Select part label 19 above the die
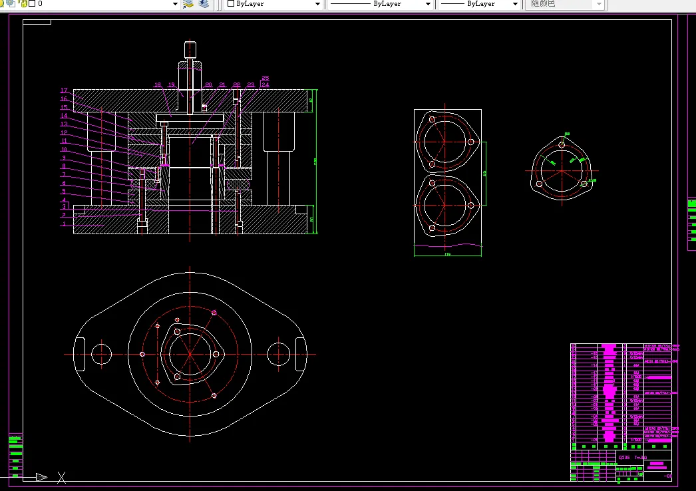 point(172,84)
